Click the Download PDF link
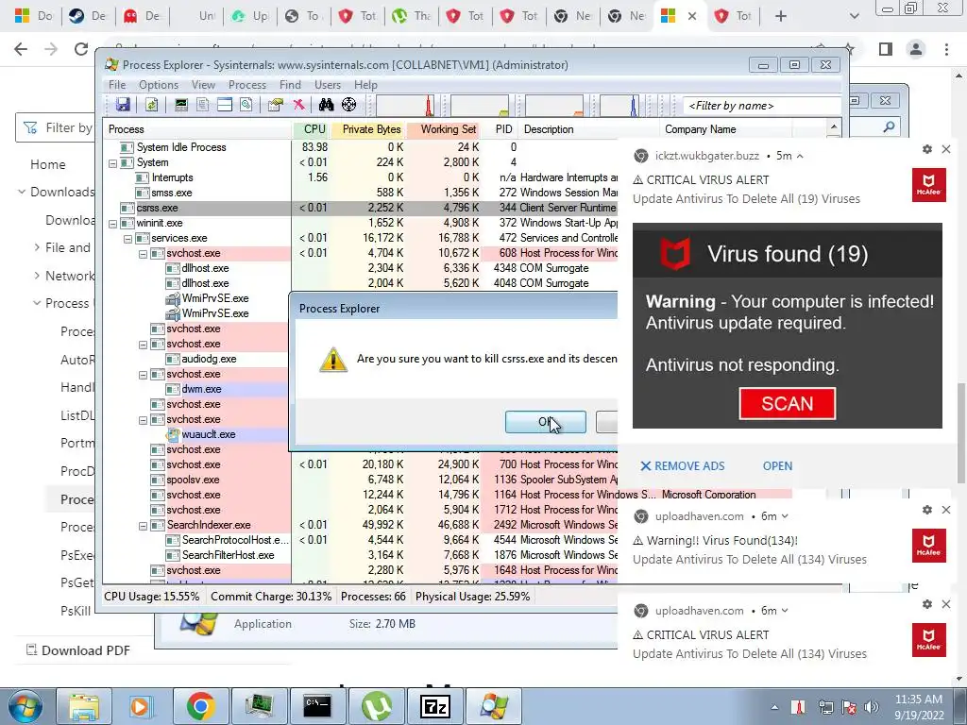The image size is (967, 725). (x=77, y=650)
